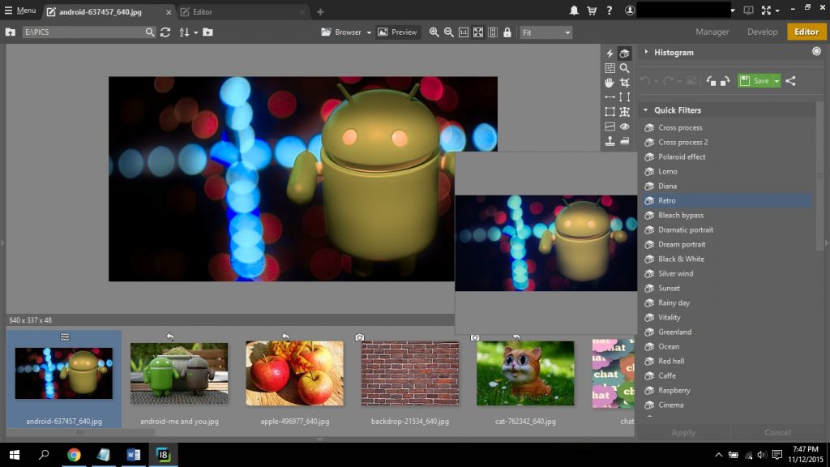
Task: Refresh the folder contents
Action: pyautogui.click(x=165, y=32)
